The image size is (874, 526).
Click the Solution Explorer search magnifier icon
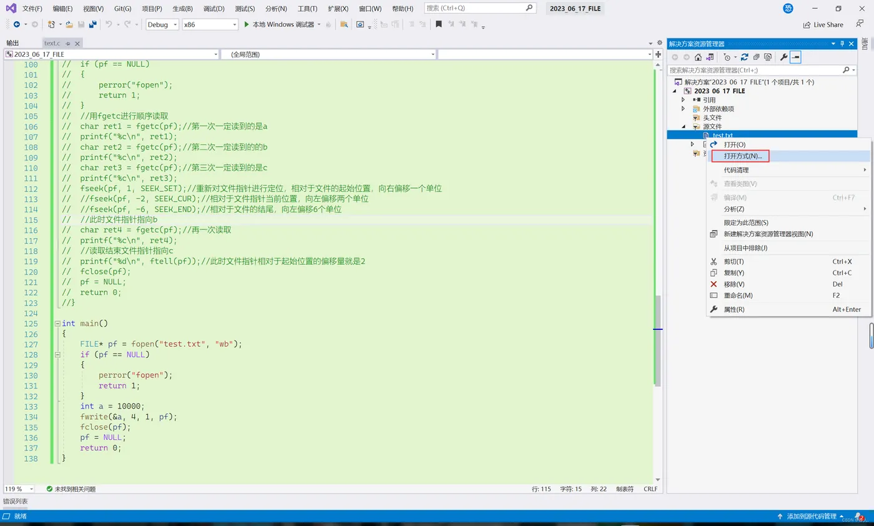[846, 70]
